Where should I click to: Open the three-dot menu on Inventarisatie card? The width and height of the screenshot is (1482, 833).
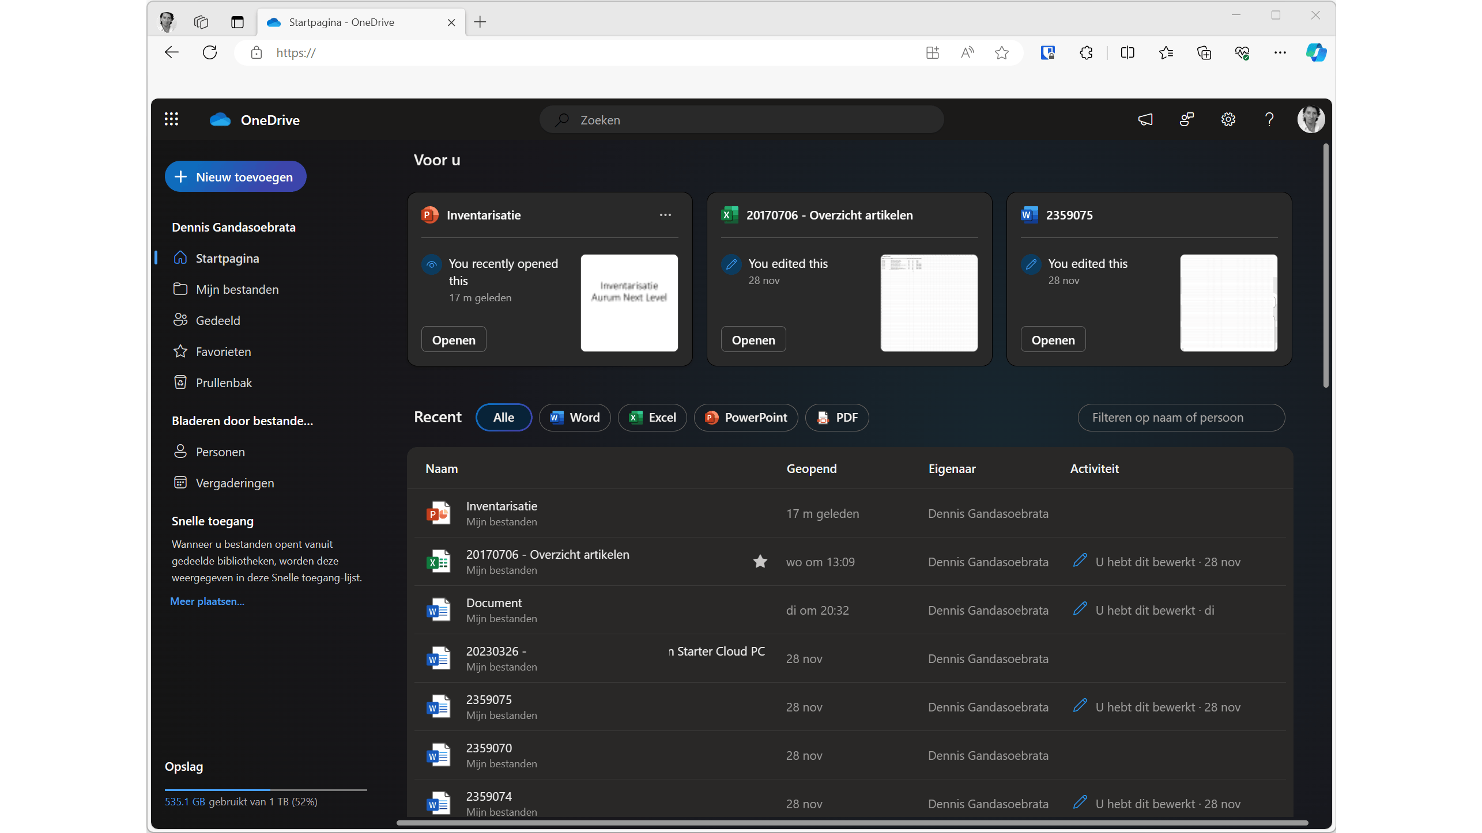[665, 215]
